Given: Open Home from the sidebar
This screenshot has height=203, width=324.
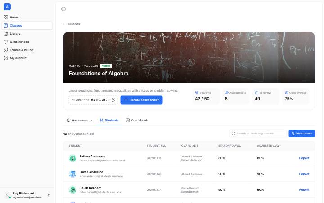Looking at the screenshot, I should tap(27, 18).
